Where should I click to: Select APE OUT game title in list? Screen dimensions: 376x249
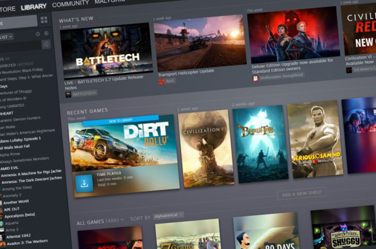click(12, 209)
